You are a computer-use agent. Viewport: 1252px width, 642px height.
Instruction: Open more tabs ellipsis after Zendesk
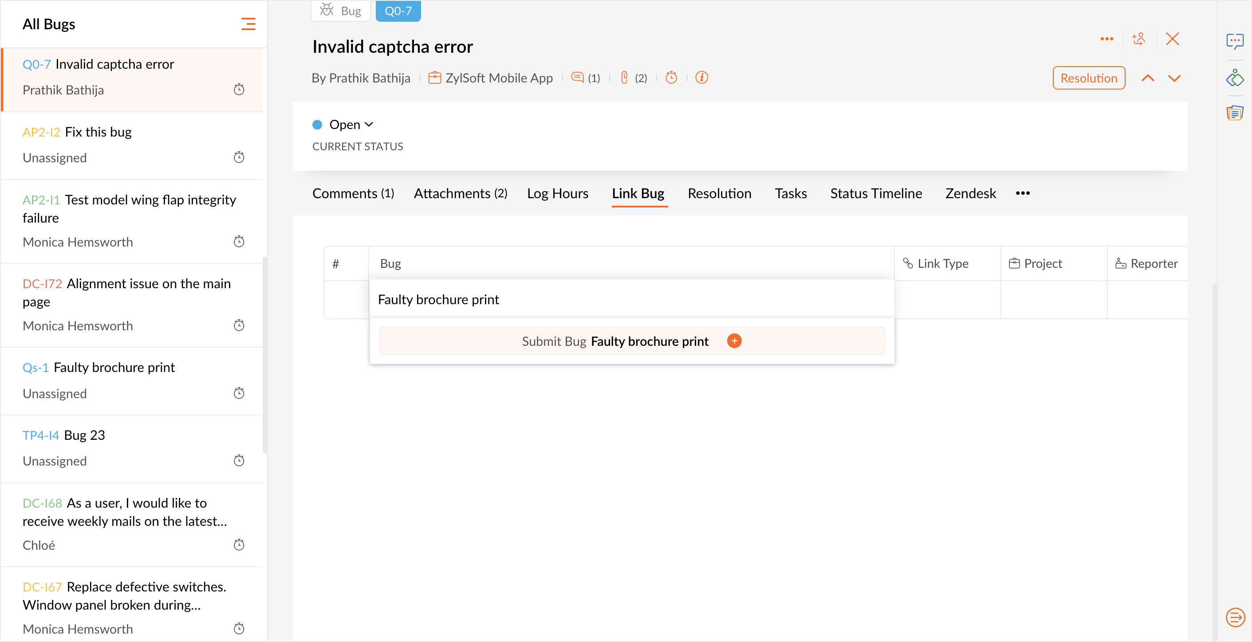click(1023, 193)
